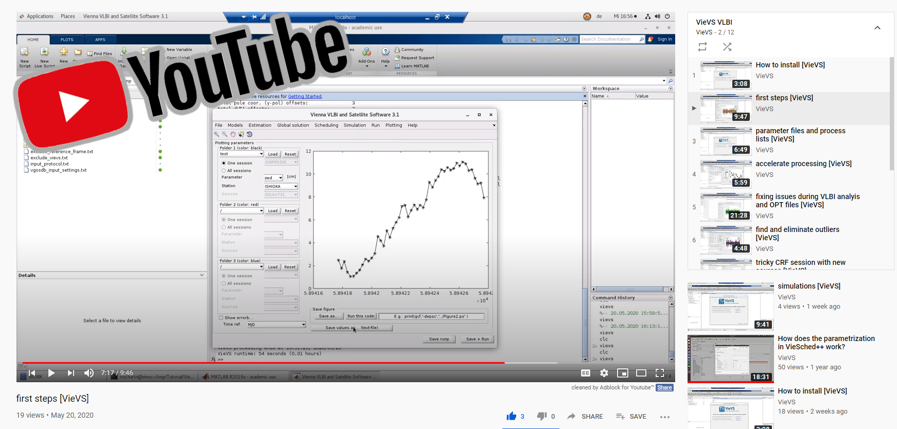Viewport: 897px width, 429px height.
Task: Open session dropdown showing 20APR02XE
Action: [x=281, y=162]
